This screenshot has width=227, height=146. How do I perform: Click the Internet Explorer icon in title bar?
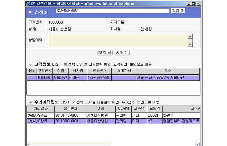[x=28, y=4]
